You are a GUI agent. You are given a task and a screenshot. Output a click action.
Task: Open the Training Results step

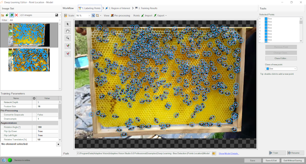[146, 8]
